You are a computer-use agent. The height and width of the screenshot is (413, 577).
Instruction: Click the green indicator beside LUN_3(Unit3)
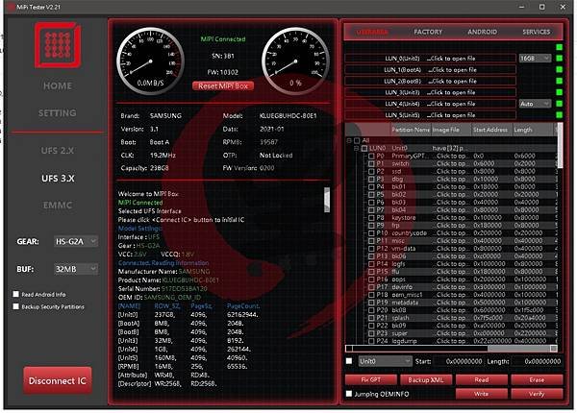pos(559,92)
